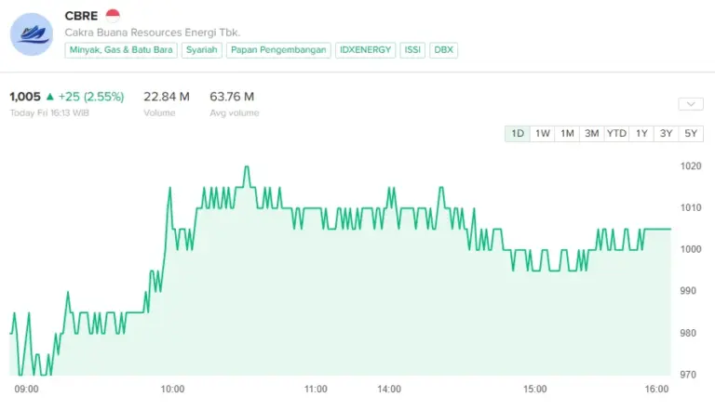Select the 1D chart range tab
715x410 pixels.
(x=517, y=134)
